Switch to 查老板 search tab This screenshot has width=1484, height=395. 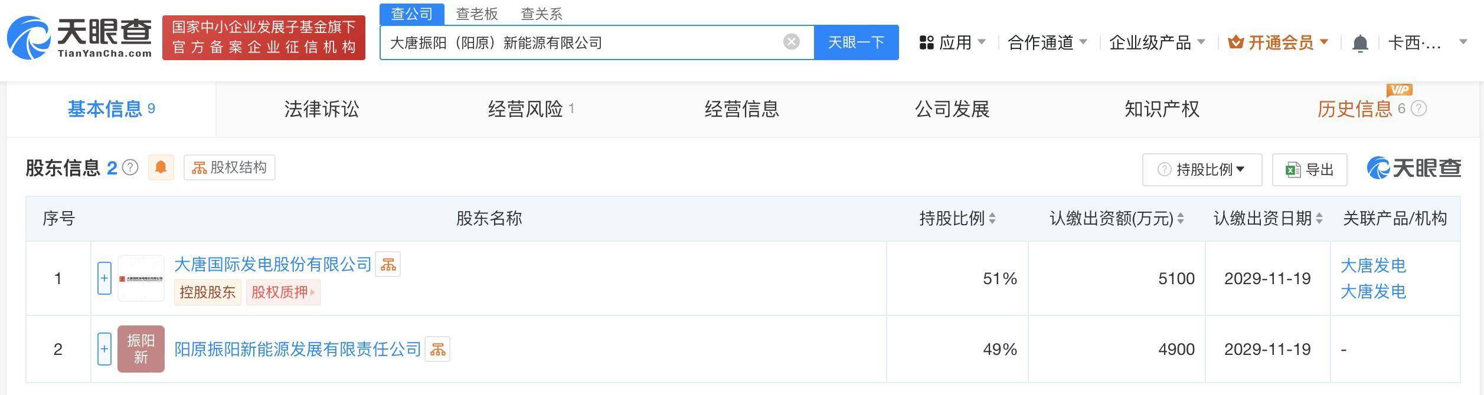[477, 14]
